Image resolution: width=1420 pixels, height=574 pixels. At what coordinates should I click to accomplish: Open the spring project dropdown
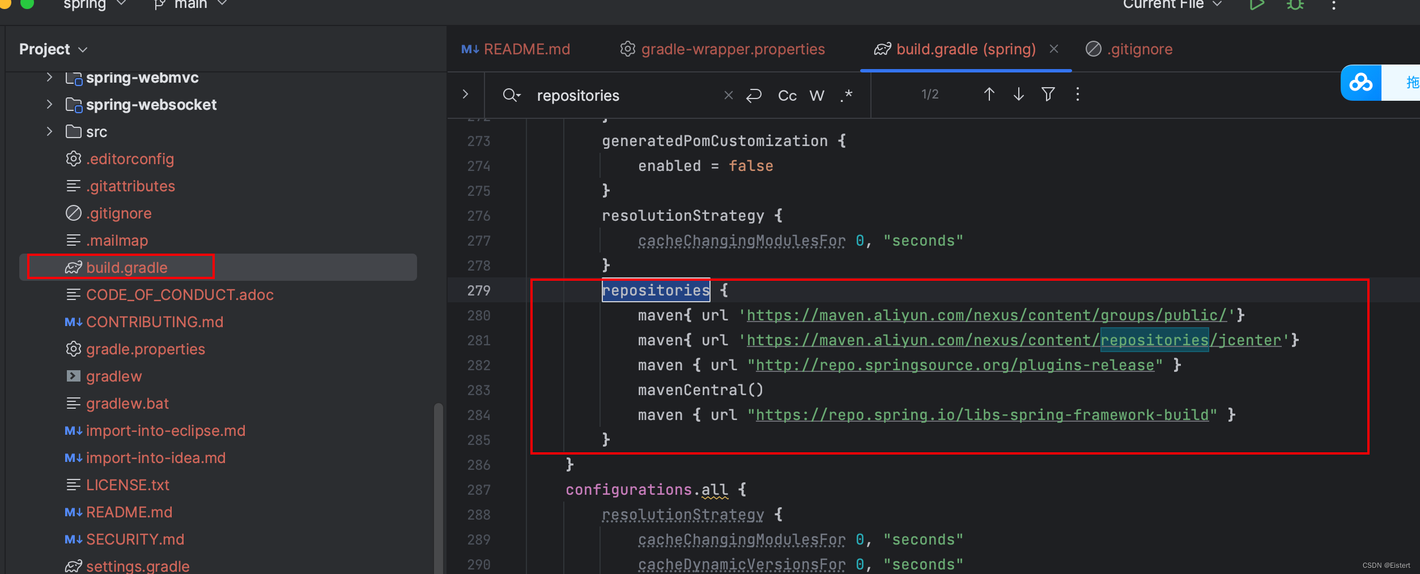[x=94, y=5]
